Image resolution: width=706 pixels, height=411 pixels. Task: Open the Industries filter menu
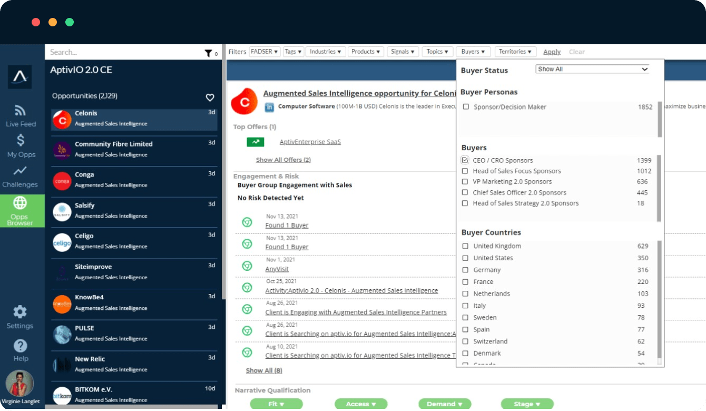[x=325, y=52]
